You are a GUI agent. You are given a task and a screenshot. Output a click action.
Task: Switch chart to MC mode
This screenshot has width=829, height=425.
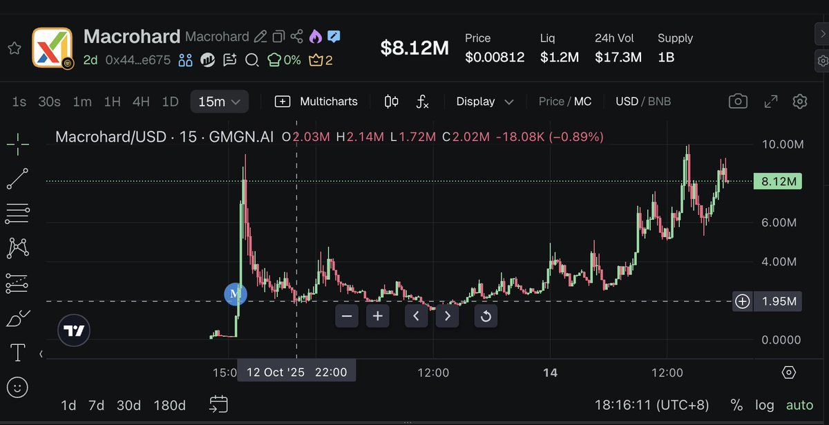(583, 102)
